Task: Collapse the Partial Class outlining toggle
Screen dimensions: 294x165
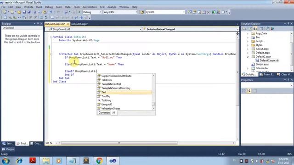Action: [x=51, y=37]
